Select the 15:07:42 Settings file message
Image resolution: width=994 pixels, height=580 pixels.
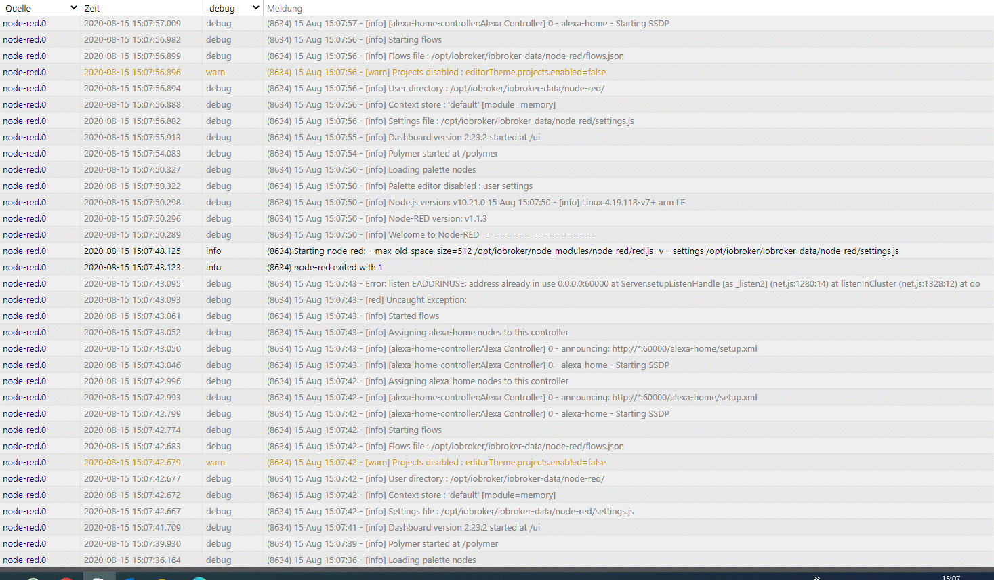click(451, 512)
